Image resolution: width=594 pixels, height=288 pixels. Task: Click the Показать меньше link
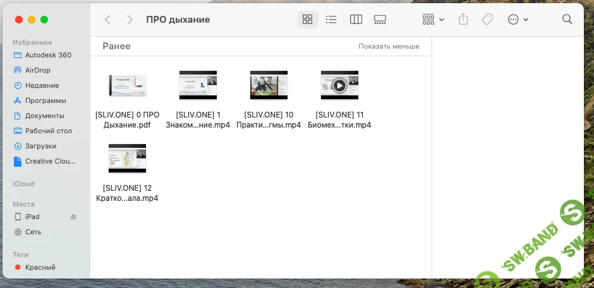tap(389, 47)
